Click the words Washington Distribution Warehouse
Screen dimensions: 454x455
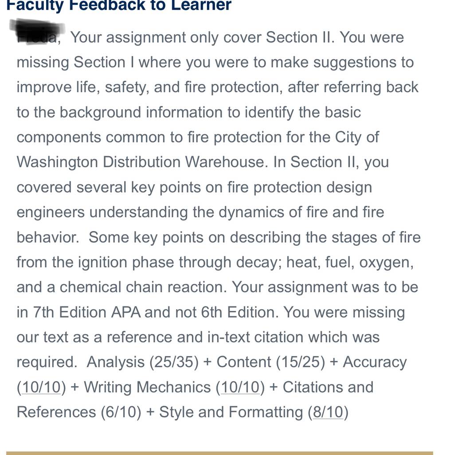(x=141, y=162)
